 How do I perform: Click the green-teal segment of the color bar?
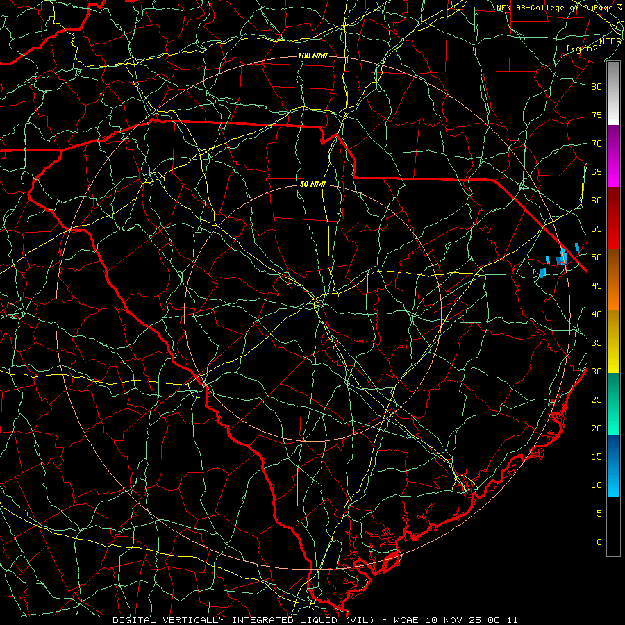coord(613,403)
